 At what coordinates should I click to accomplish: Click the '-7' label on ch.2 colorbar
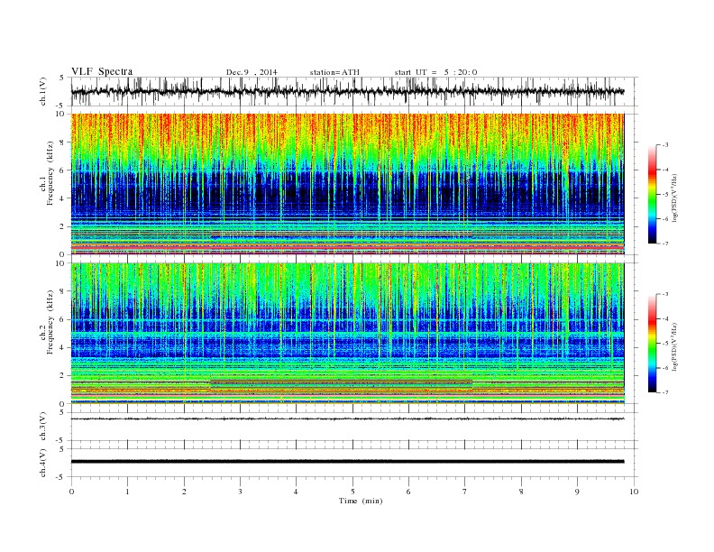[x=664, y=392]
